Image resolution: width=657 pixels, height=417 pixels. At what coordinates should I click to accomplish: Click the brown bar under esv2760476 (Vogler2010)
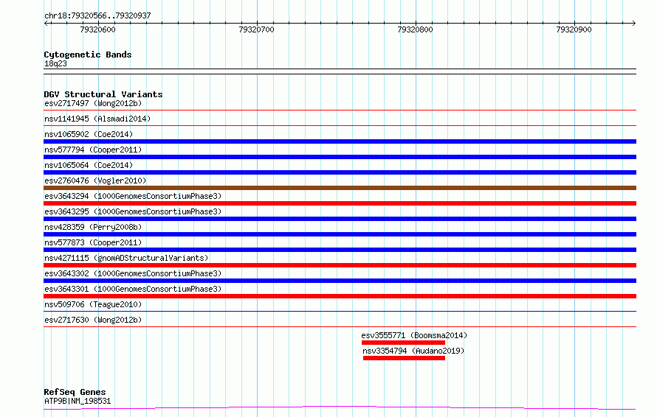340,188
